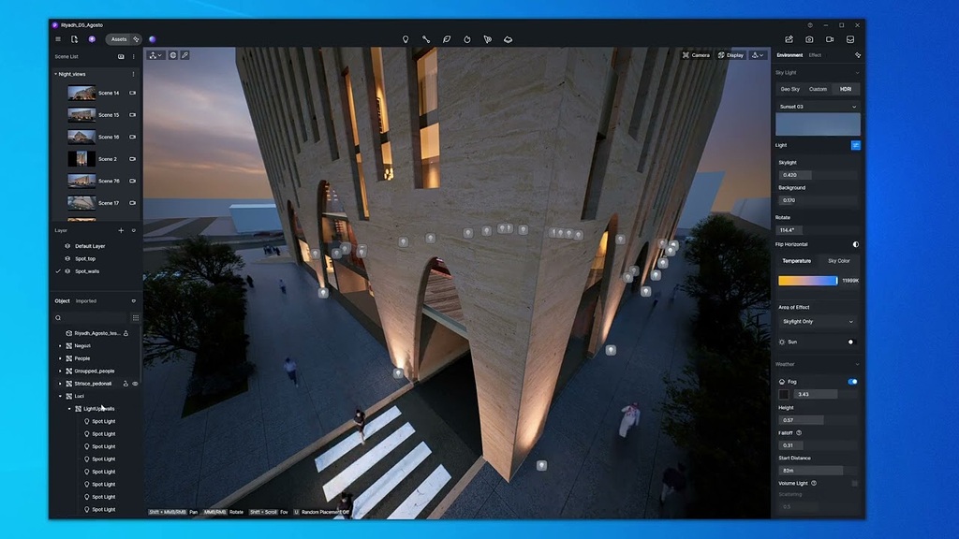Select the point light tool in top toolbar
Screen dimensions: 959x539
pos(406,39)
